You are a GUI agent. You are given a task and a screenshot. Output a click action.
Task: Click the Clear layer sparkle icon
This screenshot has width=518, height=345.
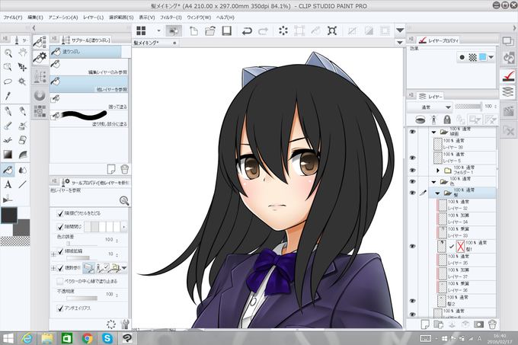click(x=283, y=31)
